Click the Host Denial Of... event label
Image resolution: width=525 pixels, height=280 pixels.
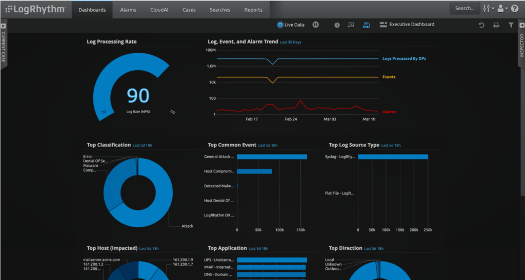(x=219, y=201)
